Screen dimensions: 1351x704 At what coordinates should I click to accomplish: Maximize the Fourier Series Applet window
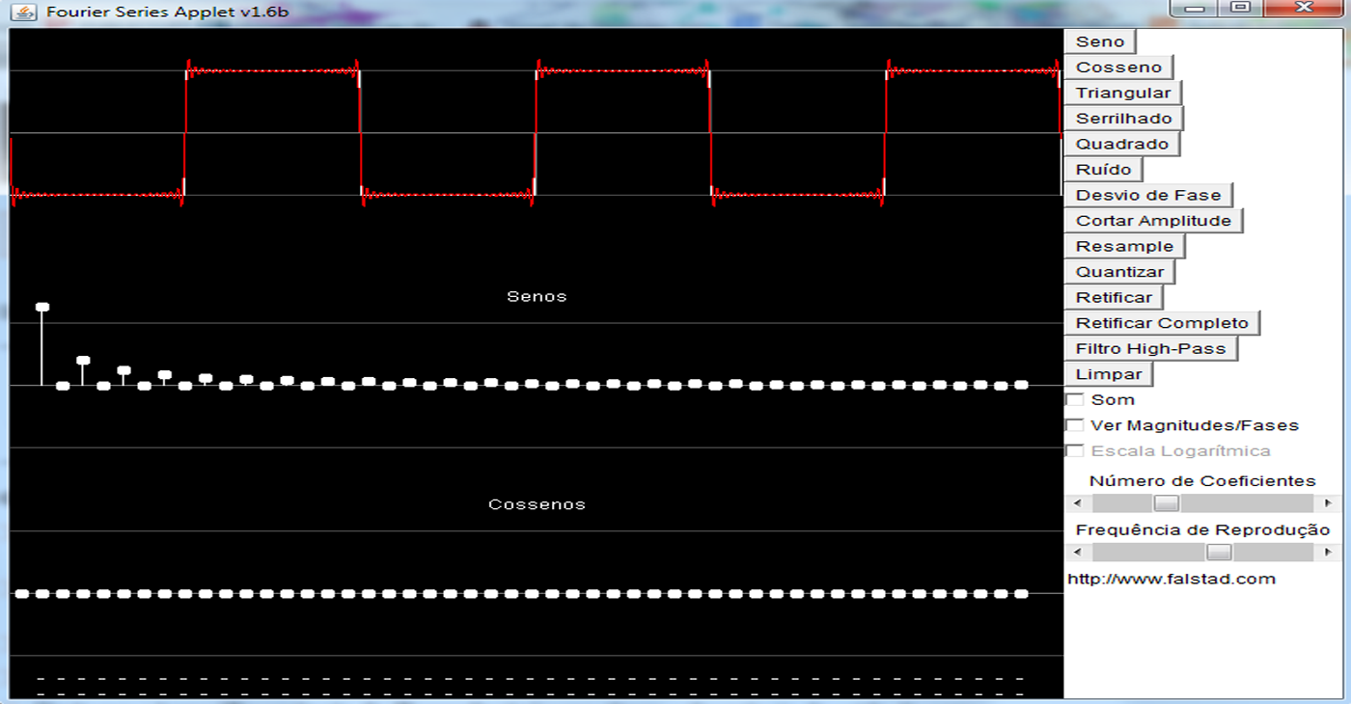click(x=1240, y=8)
